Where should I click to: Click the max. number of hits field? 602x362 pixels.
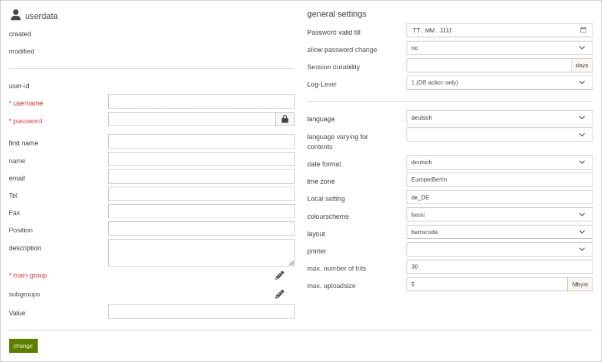[500, 266]
